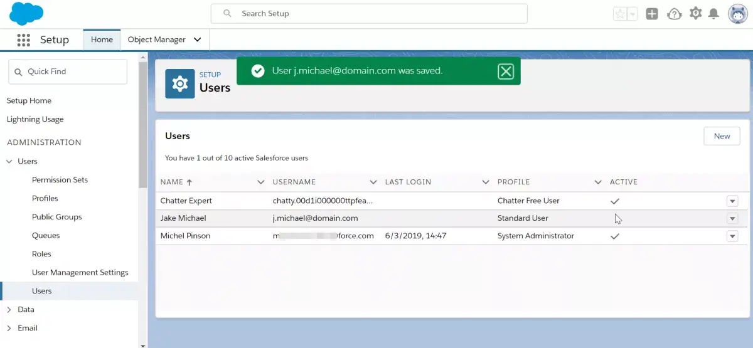Open the Notifications bell
This screenshot has height=348, width=753.
tap(713, 14)
